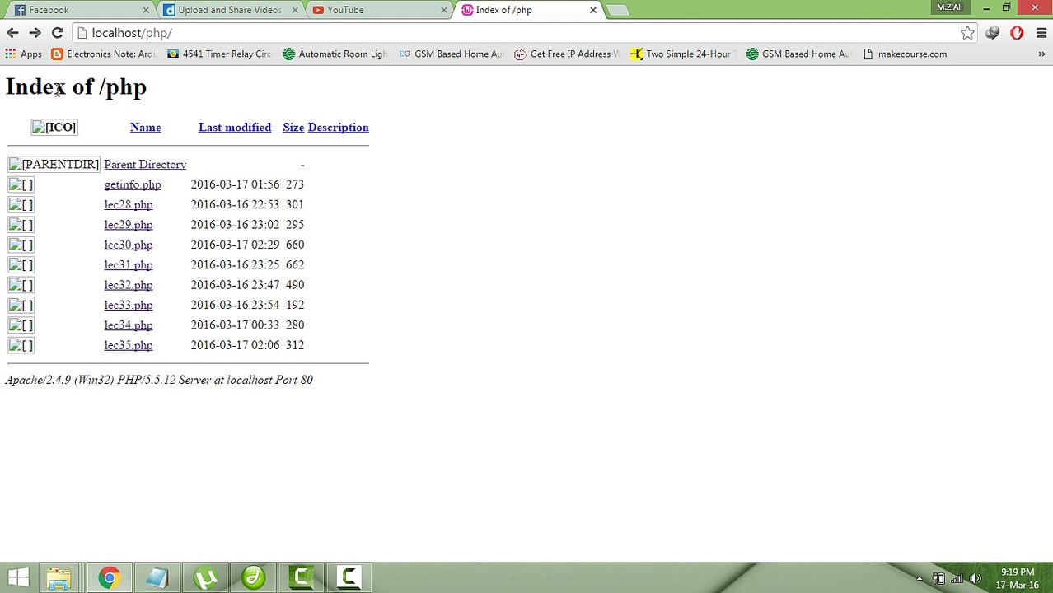1053x593 pixels.
Task: Open lec29.php file
Action: tap(129, 225)
